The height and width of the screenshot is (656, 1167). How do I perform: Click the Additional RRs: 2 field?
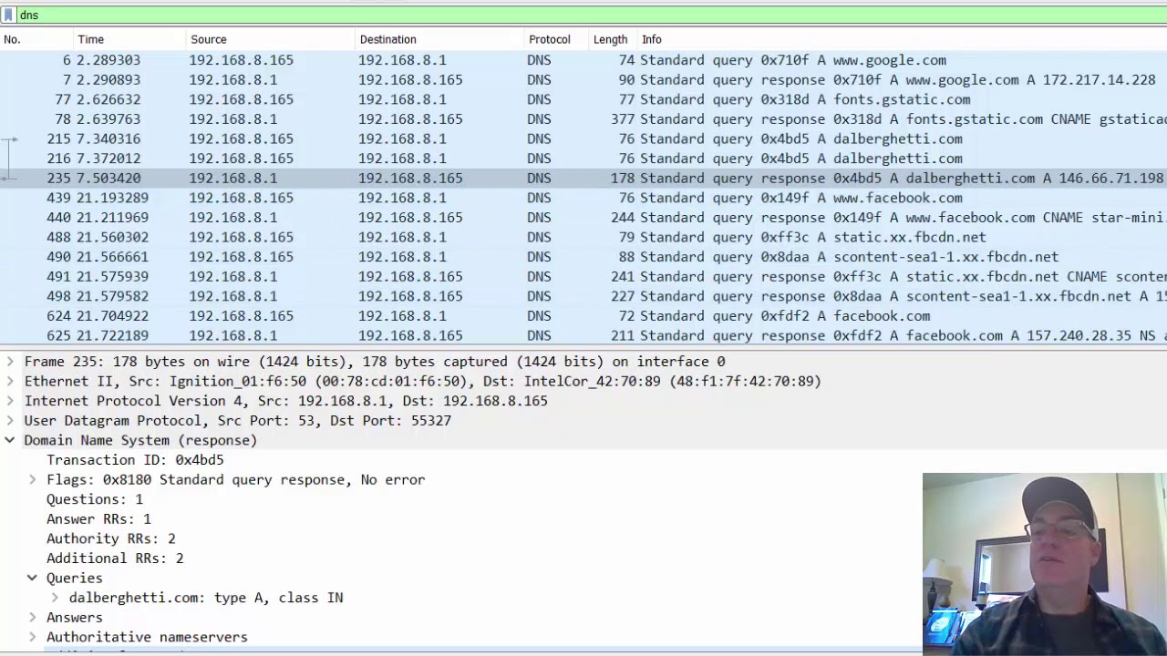tap(115, 559)
